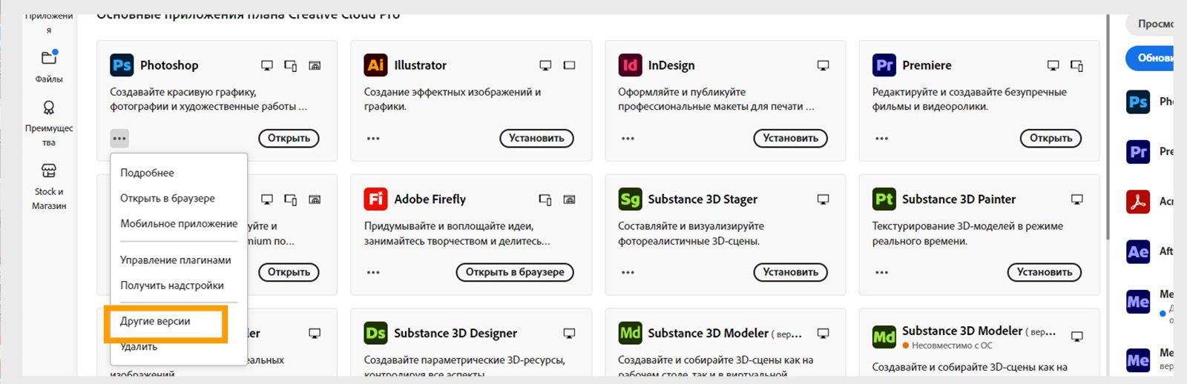Click Установить button on Illustrator card
This screenshot has width=1187, height=384.
(536, 138)
